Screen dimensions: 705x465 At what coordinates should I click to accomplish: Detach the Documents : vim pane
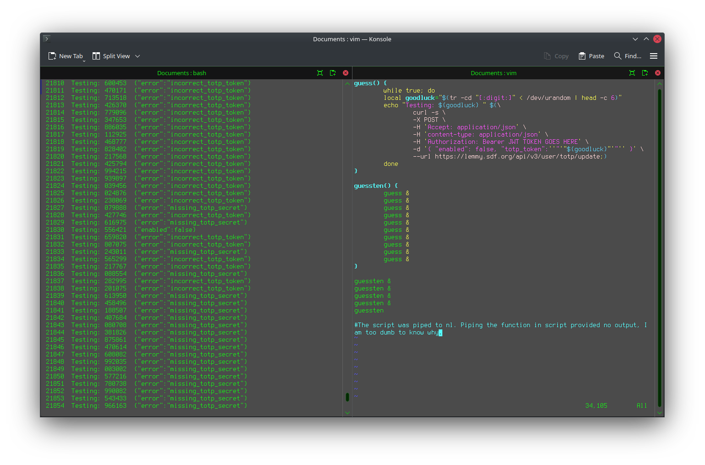645,73
